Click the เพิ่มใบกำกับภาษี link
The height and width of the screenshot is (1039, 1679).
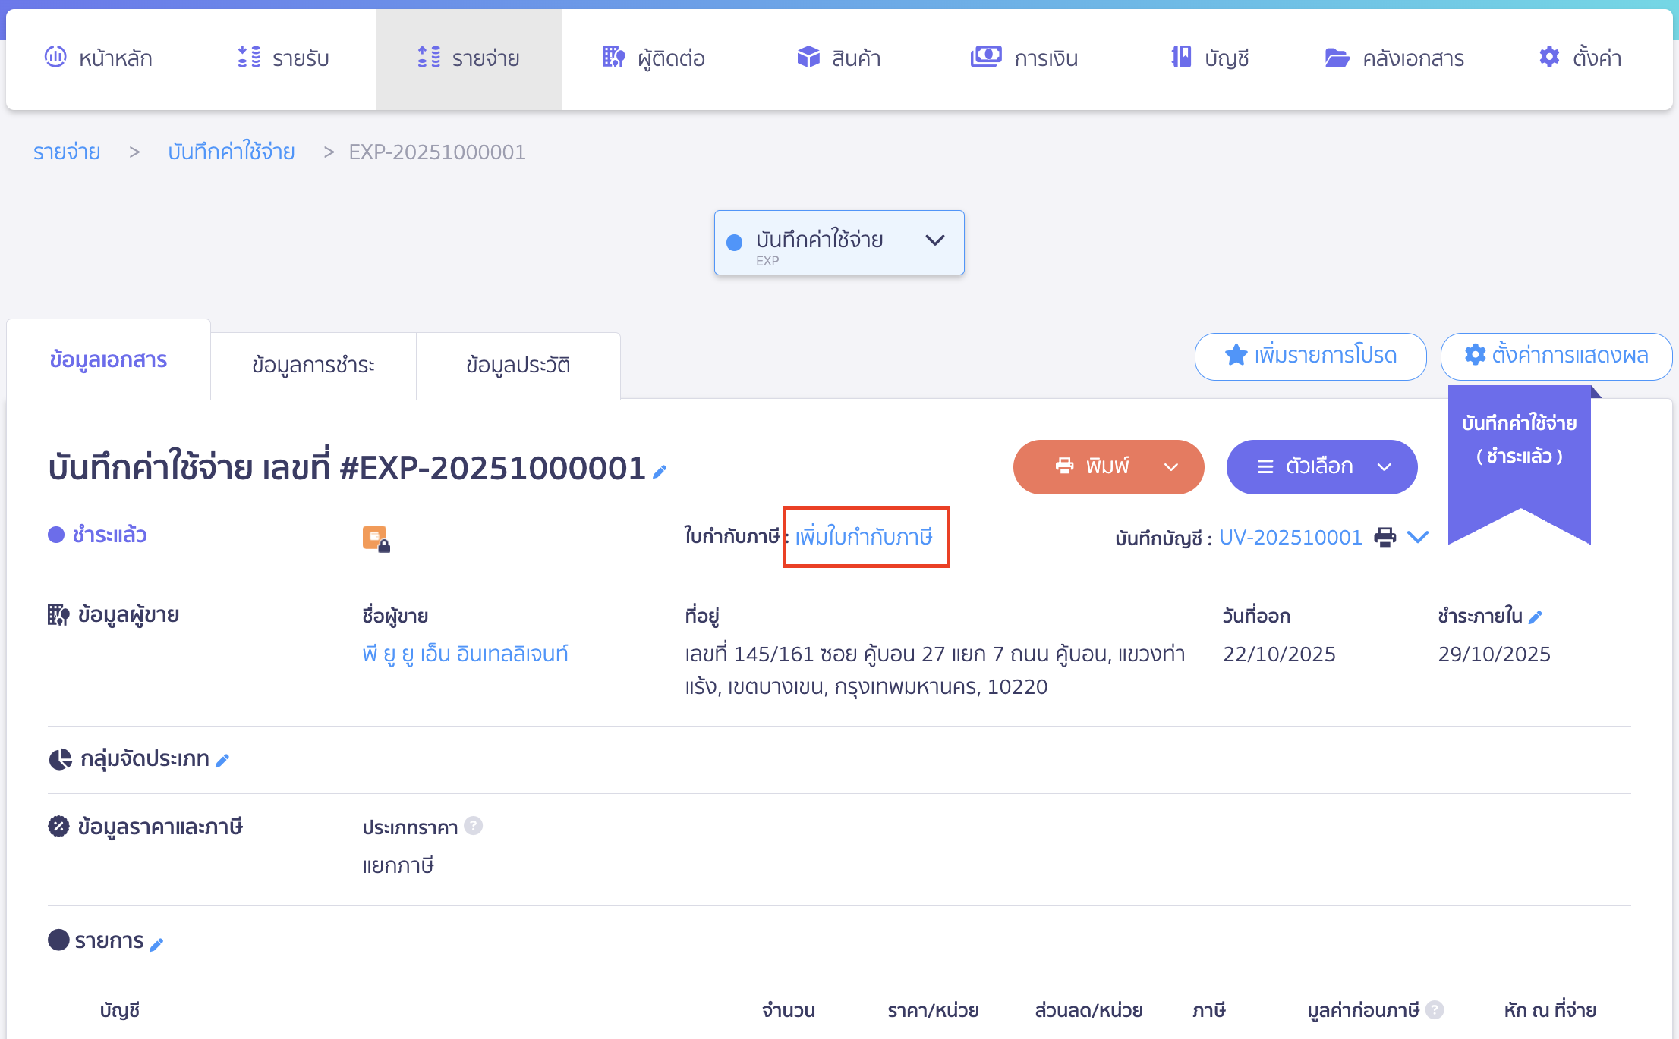point(864,537)
